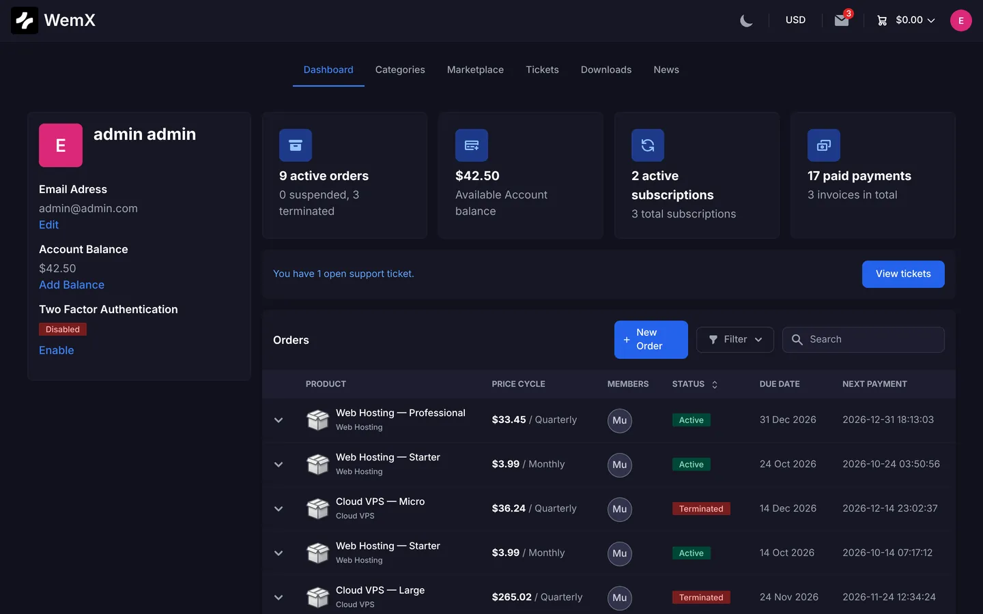Click the refresh icon on active subscriptions card
This screenshot has width=983, height=614.
648,145
